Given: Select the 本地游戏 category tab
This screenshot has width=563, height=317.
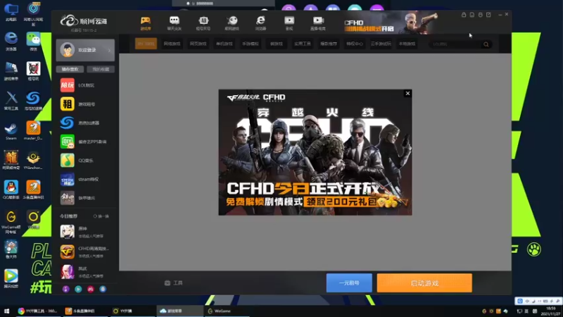Looking at the screenshot, I should (x=407, y=44).
